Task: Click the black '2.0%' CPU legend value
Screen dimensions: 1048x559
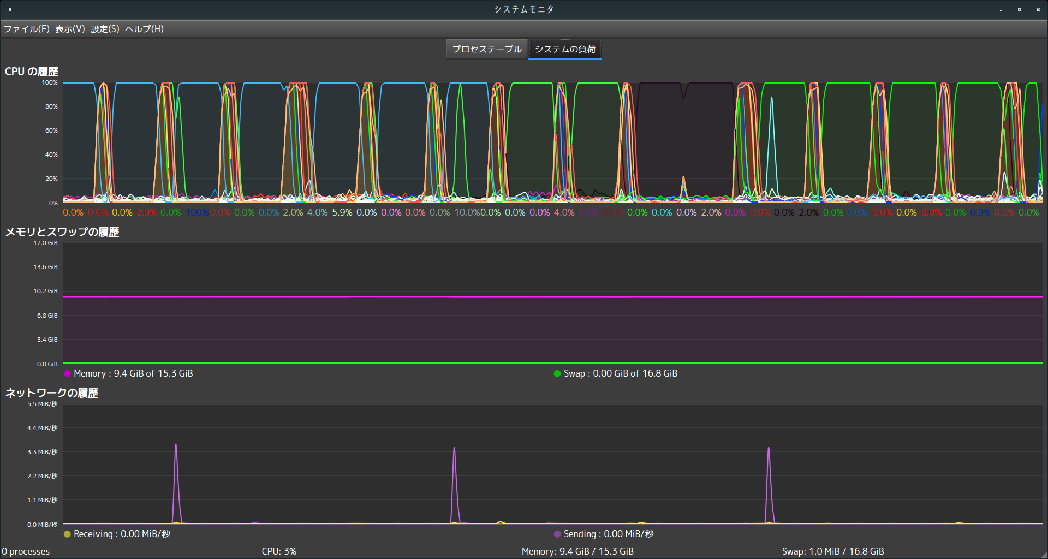Action: [x=809, y=212]
